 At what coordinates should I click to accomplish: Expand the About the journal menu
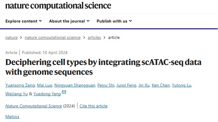pyautogui.click(x=69, y=21)
